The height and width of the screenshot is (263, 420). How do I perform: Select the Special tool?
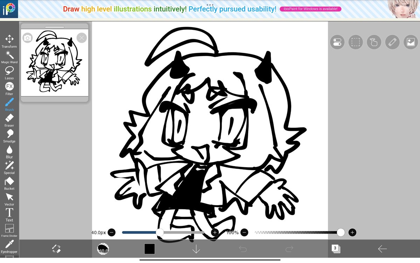[x=9, y=168]
